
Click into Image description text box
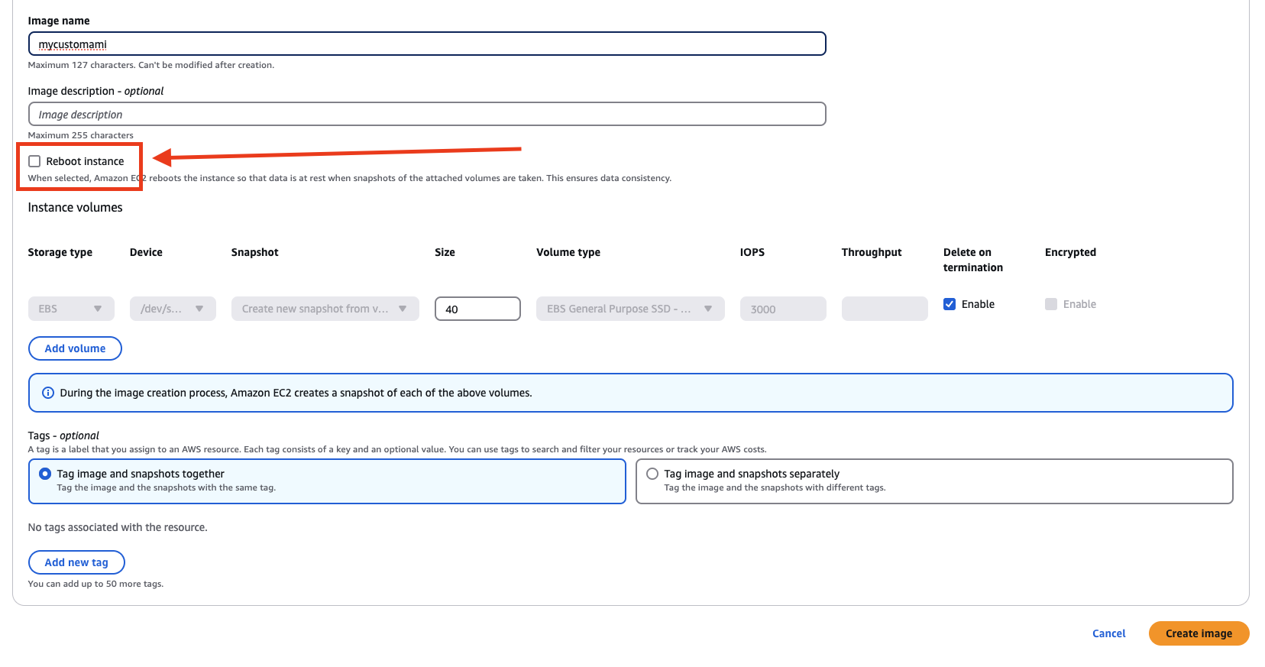pyautogui.click(x=427, y=115)
